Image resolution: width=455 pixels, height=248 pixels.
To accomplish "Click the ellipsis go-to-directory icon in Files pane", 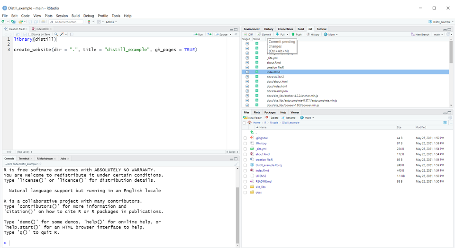I will [x=451, y=123].
